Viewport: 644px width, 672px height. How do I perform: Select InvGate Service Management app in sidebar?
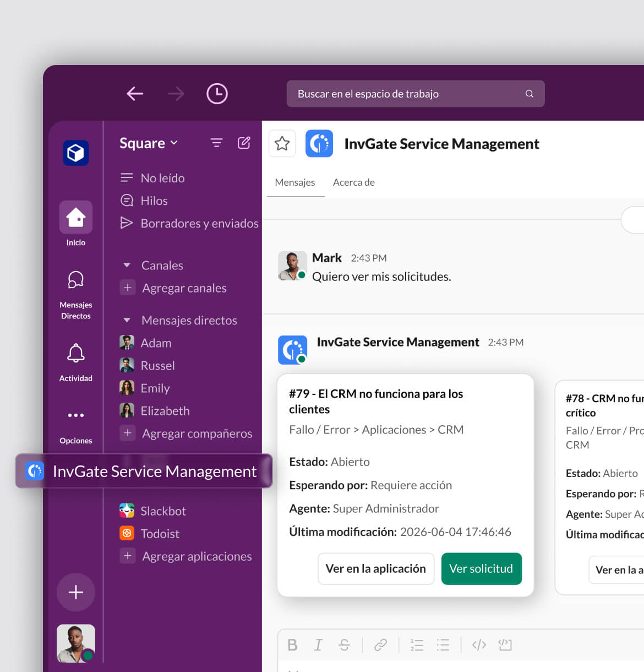coord(144,471)
